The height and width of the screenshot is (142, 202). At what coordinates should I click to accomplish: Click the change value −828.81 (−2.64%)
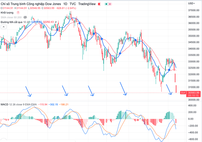66,8
